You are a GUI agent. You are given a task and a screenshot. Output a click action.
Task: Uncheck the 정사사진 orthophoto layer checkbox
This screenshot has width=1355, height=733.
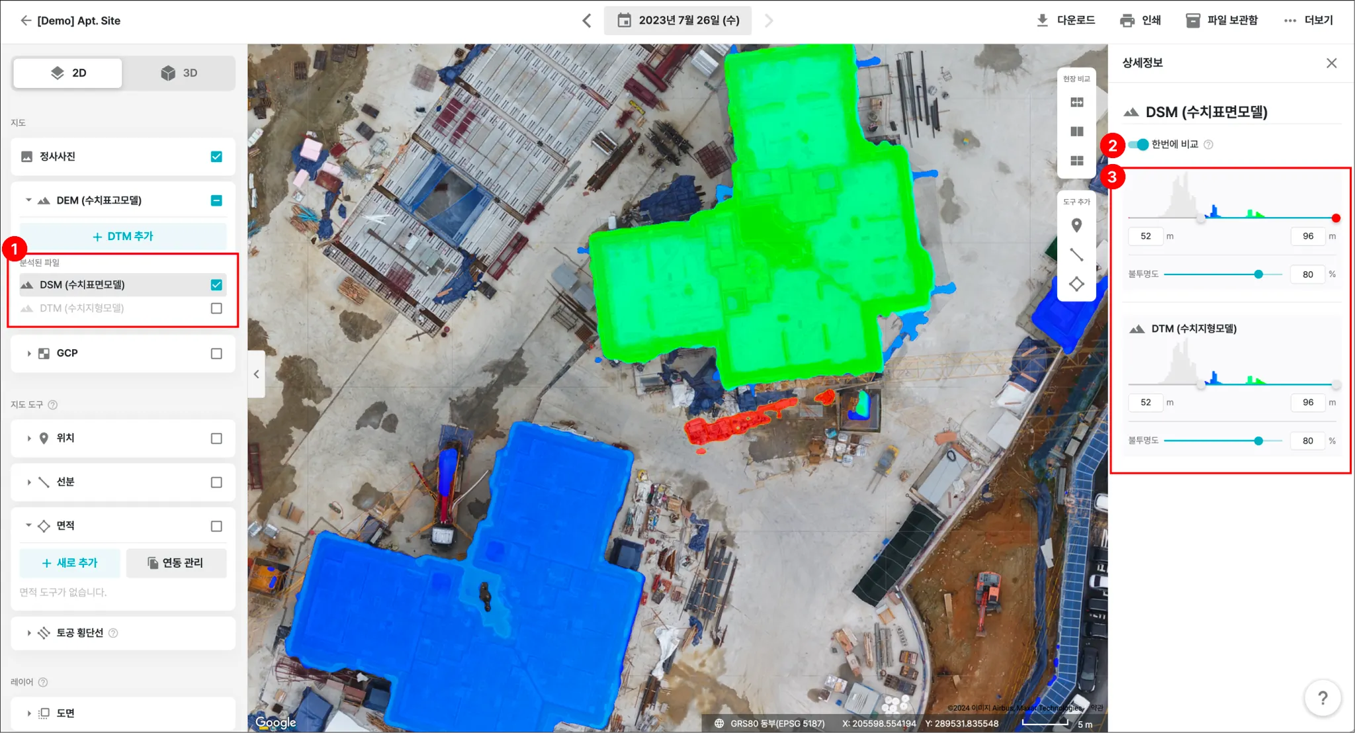click(216, 157)
